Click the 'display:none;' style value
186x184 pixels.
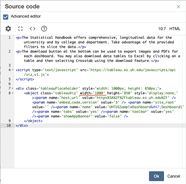click(162, 93)
